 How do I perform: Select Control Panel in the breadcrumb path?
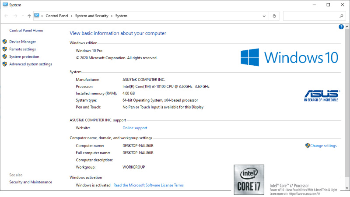(x=57, y=16)
